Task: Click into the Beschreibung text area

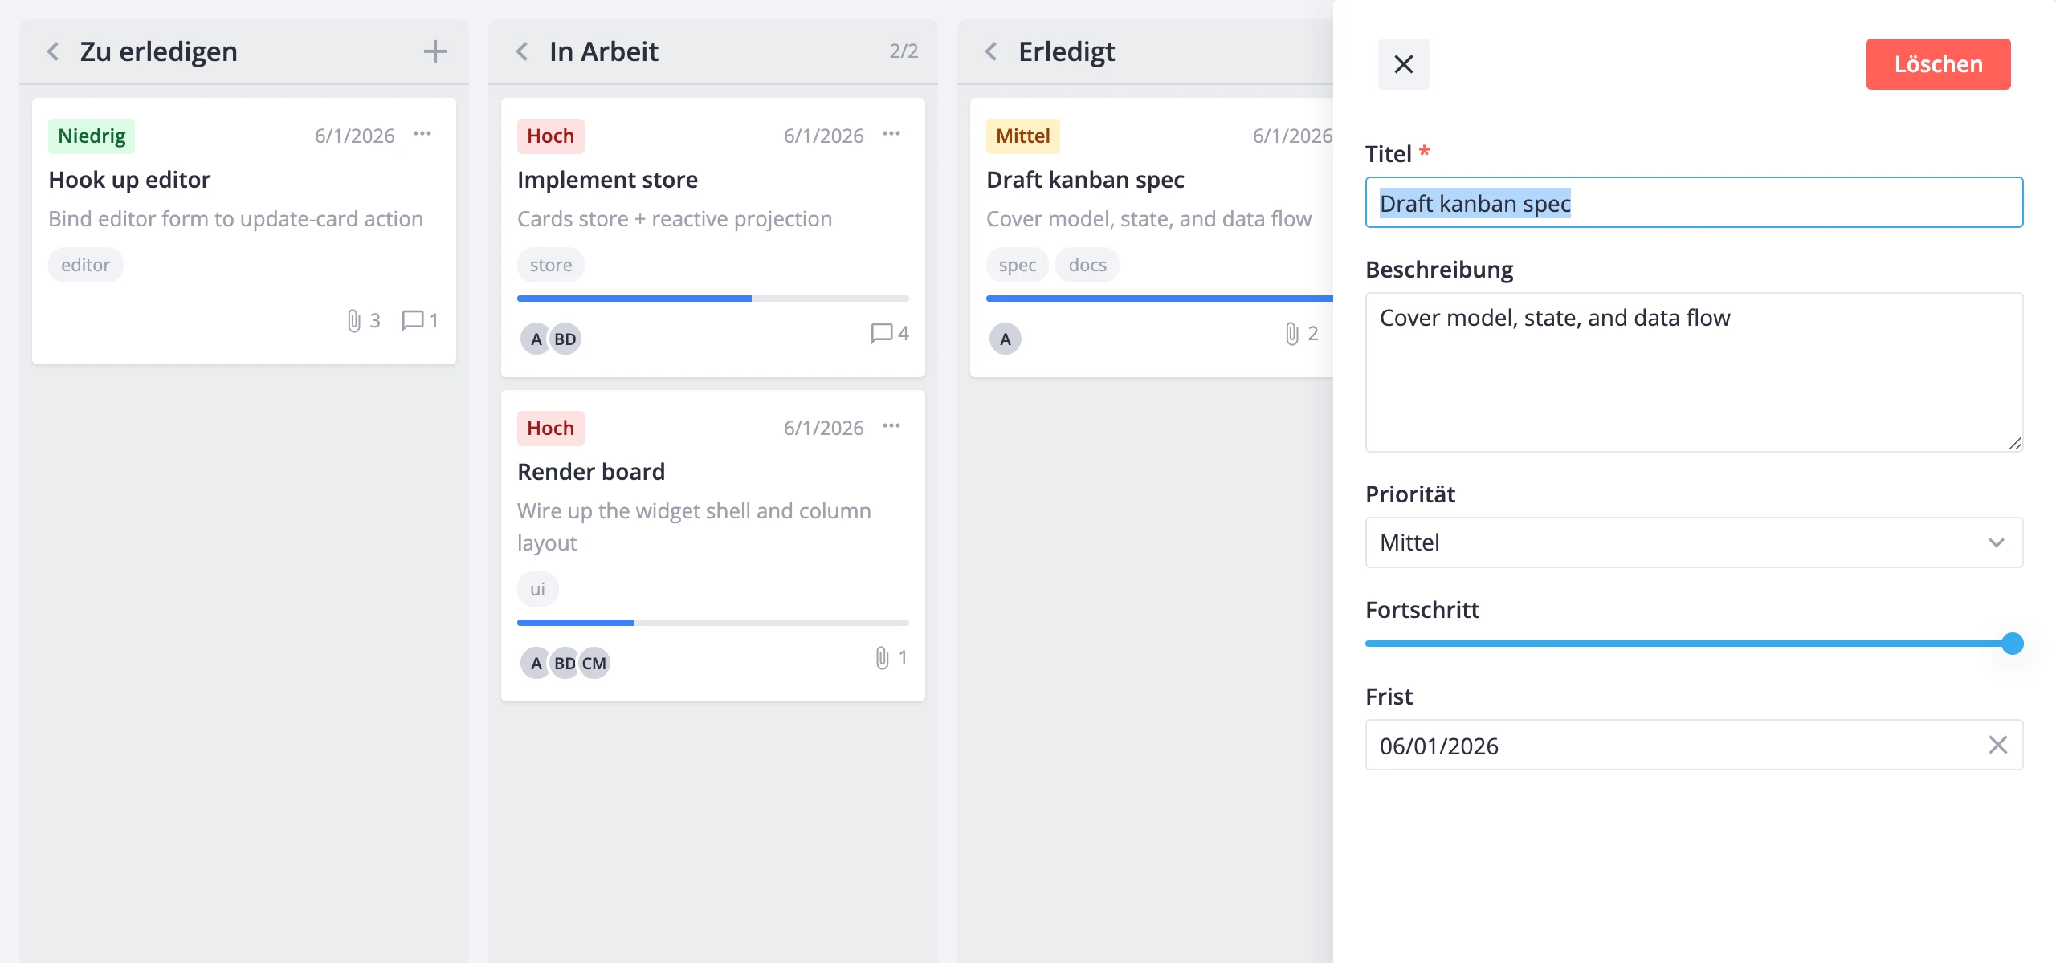Action: pos(1694,372)
